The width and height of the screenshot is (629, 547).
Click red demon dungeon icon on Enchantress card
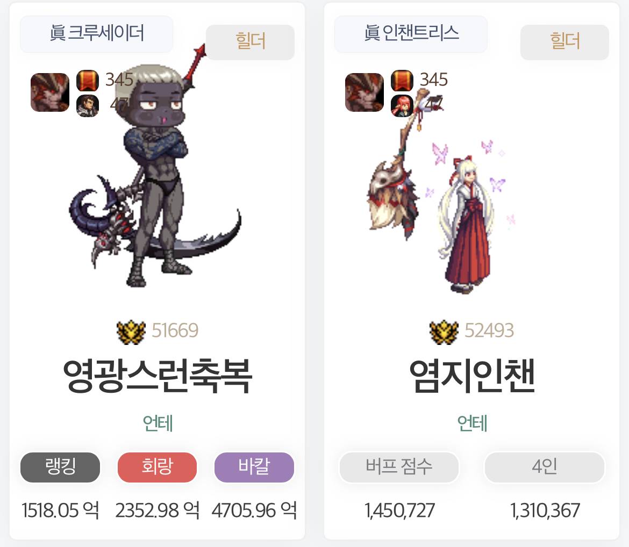364,92
